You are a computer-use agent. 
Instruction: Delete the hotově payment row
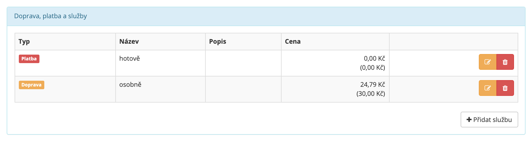(x=505, y=62)
